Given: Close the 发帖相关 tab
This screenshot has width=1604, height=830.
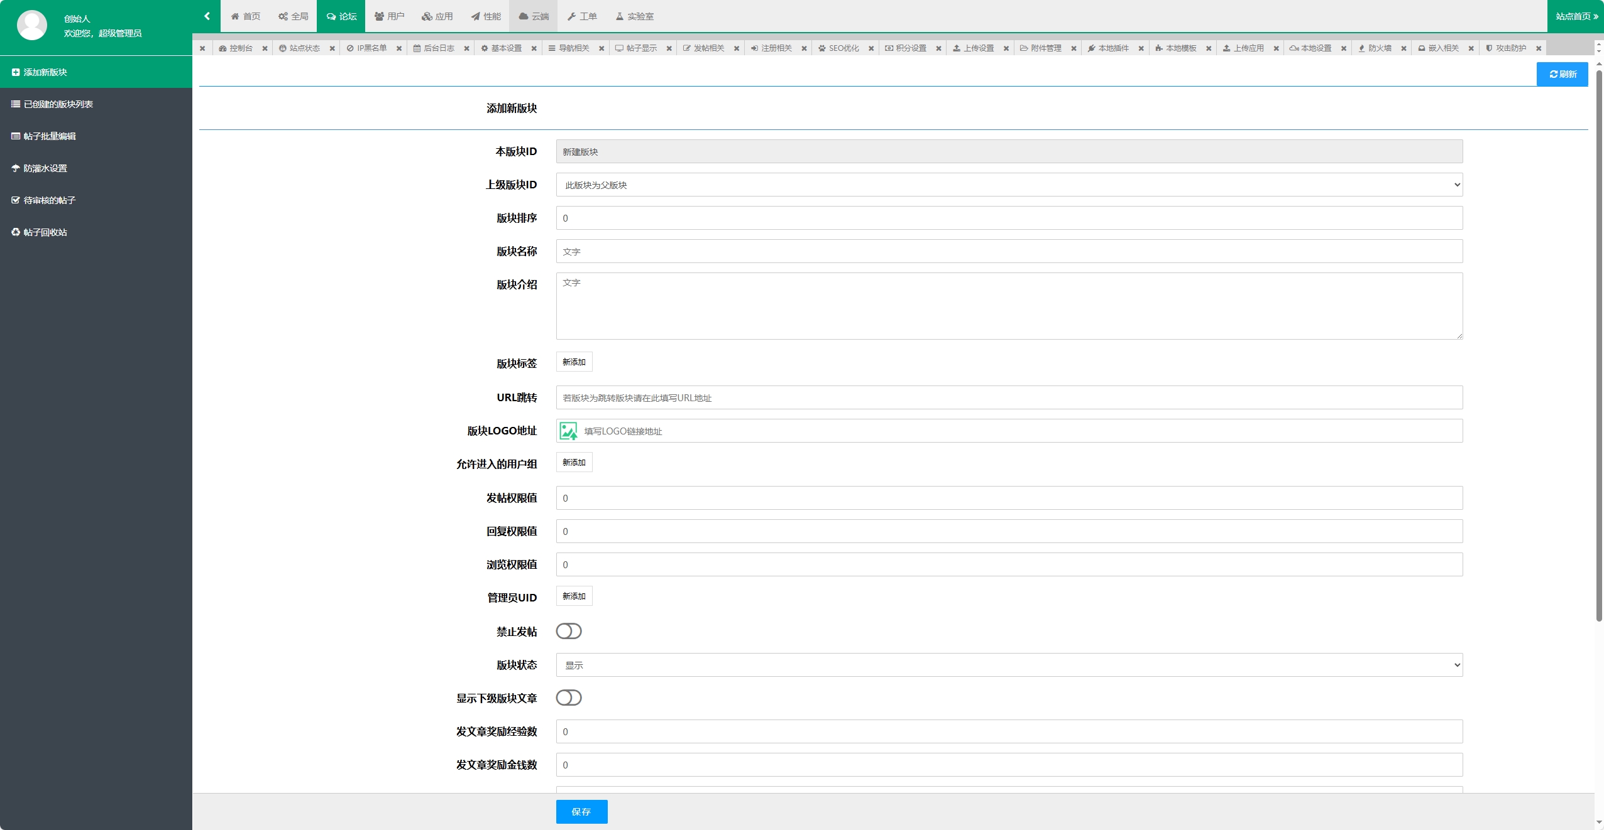Looking at the screenshot, I should (737, 48).
